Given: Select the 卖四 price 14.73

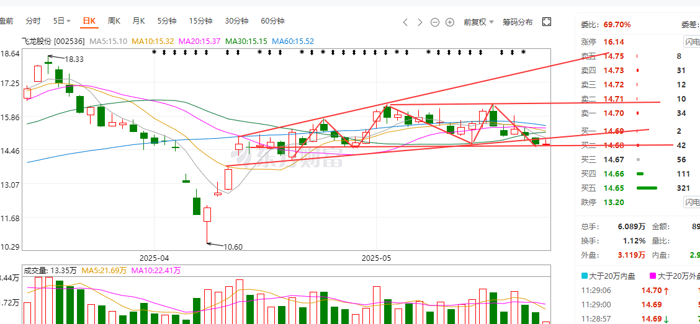Looking at the screenshot, I should (613, 71).
